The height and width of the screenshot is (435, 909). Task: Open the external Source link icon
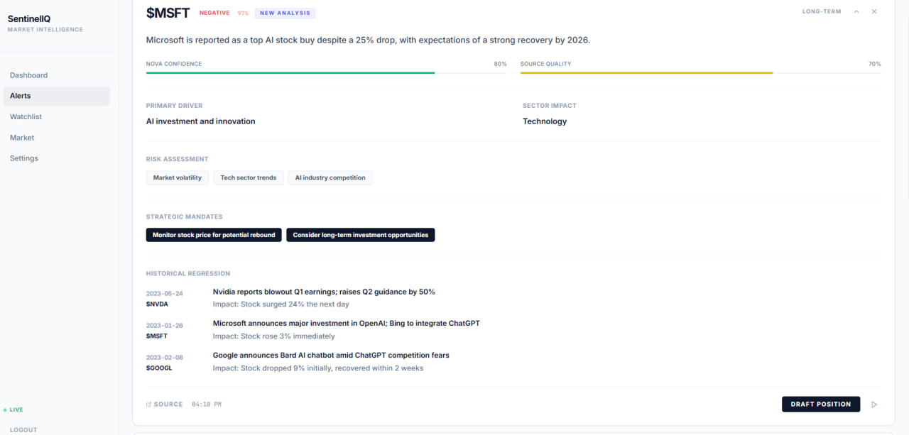point(148,404)
